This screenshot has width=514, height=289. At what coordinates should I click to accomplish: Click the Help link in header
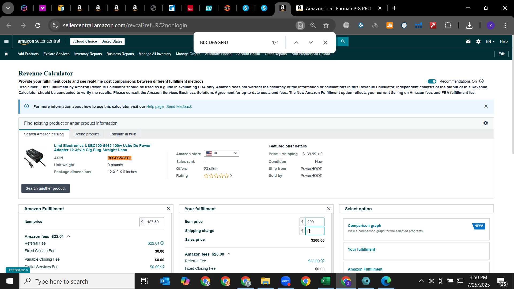coord(504,41)
